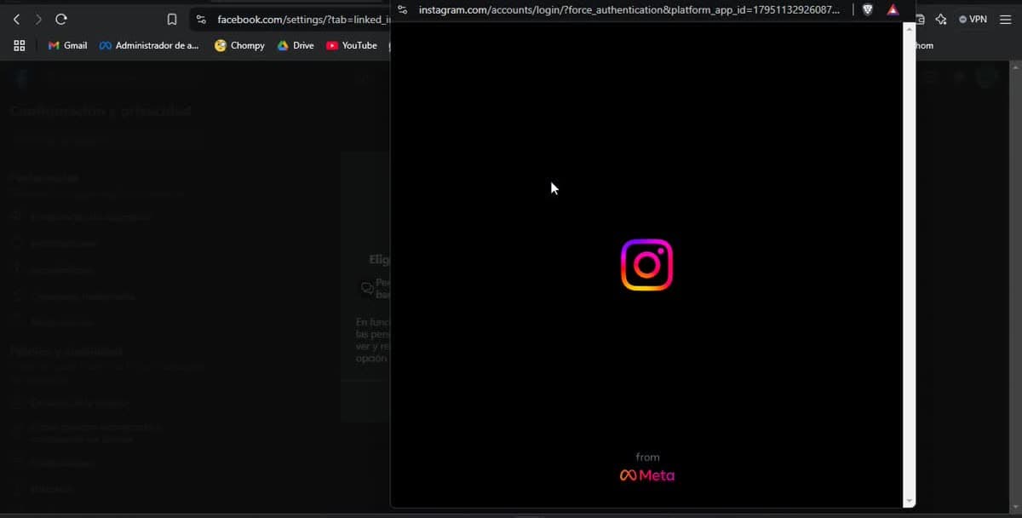Click the popup scrollbar up arrow
The image size is (1022, 518).
(910, 28)
